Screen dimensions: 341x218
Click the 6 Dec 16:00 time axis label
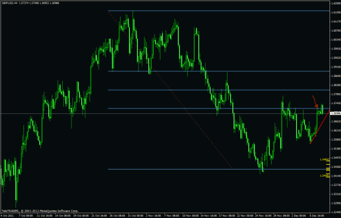pyautogui.click(x=316, y=216)
